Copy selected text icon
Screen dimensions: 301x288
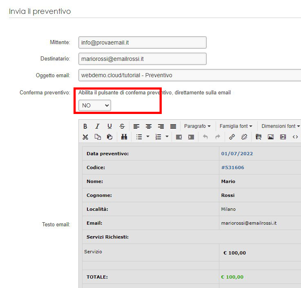[98, 137]
